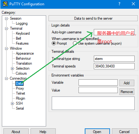Click the Open button
139x134 pixels.
click(x=97, y=132)
